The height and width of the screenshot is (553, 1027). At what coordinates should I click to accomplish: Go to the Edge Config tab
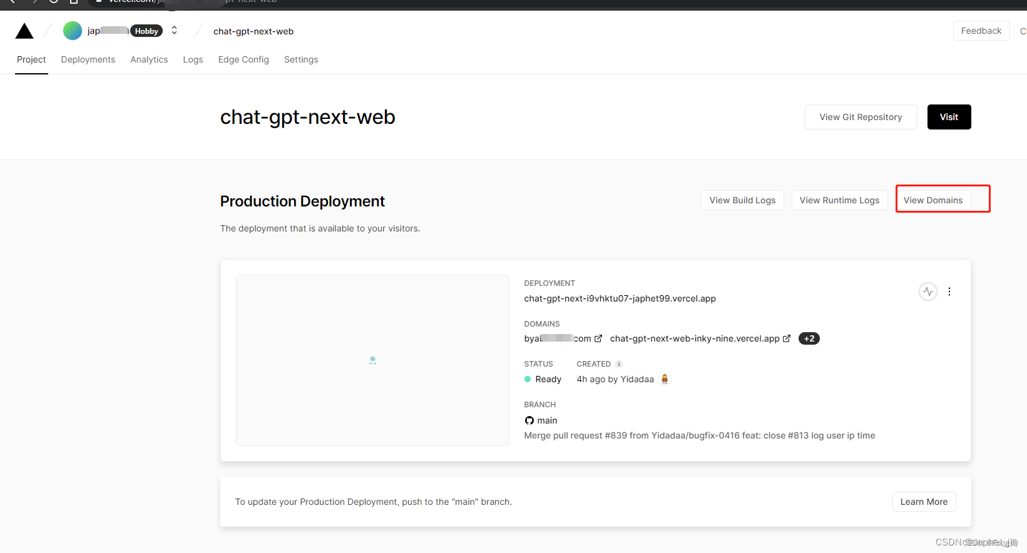[243, 59]
